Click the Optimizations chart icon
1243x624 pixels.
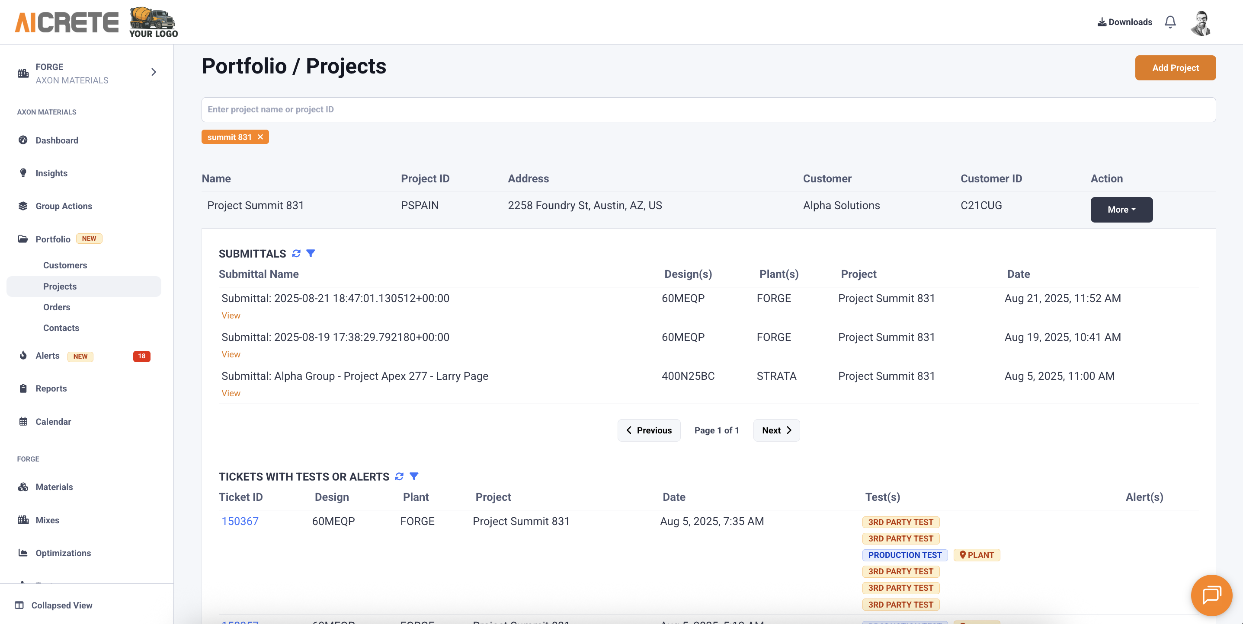point(23,553)
